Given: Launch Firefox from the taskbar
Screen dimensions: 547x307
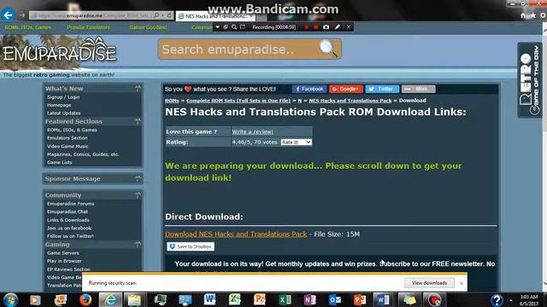Looking at the screenshot, I should click(85, 299).
